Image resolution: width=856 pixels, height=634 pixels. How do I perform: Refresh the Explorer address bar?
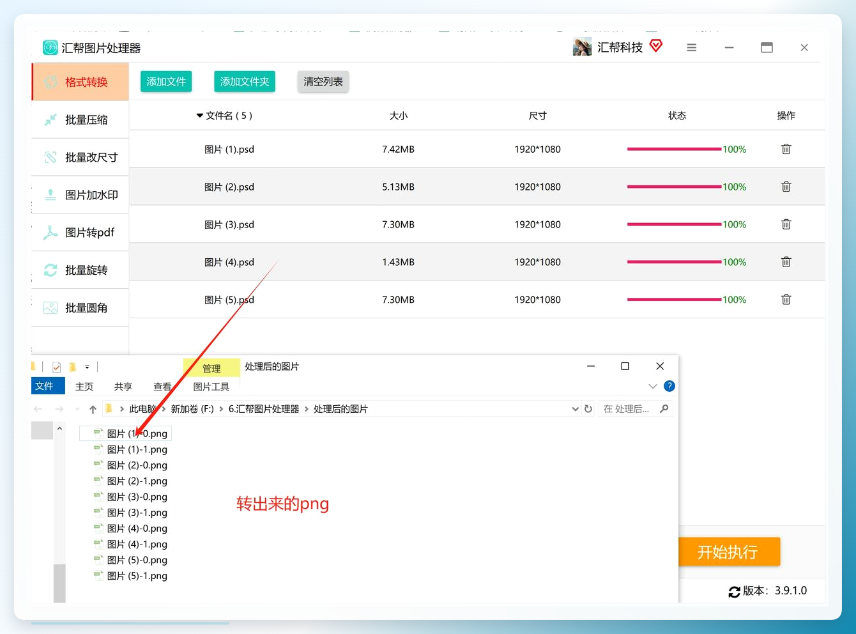pyautogui.click(x=588, y=409)
